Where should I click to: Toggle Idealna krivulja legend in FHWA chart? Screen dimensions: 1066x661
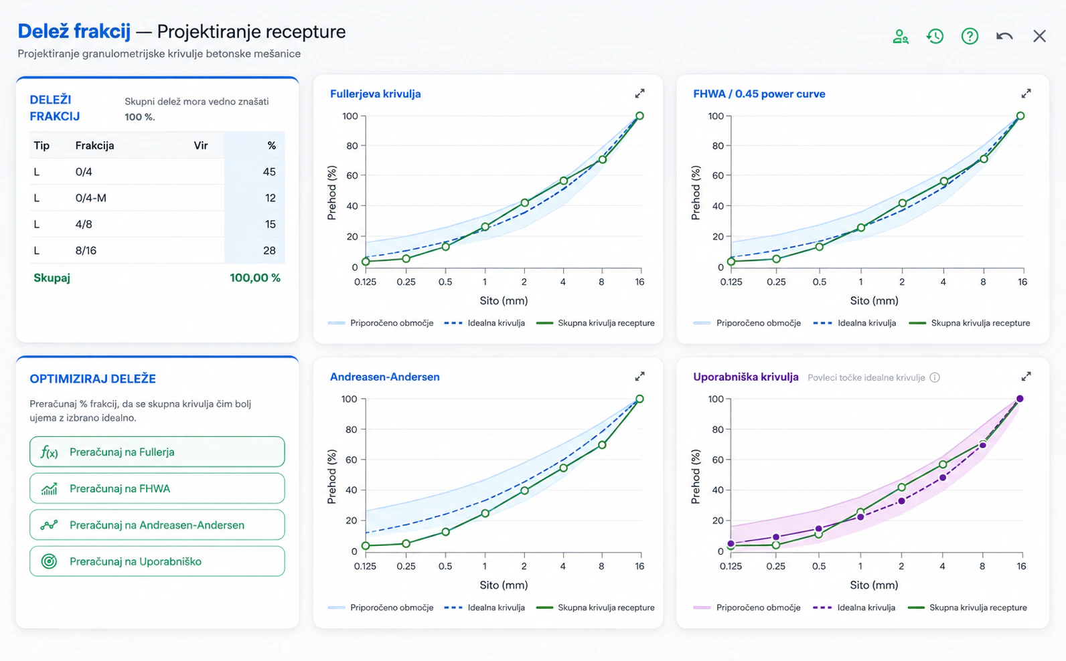pos(855,323)
